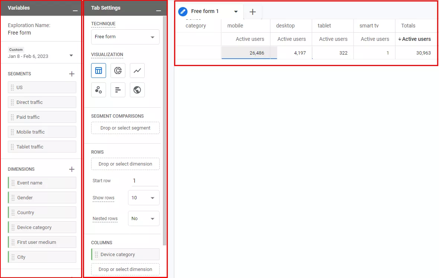The image size is (439, 278).
Task: Click the Exploration Name Free form text
Action: (19, 33)
